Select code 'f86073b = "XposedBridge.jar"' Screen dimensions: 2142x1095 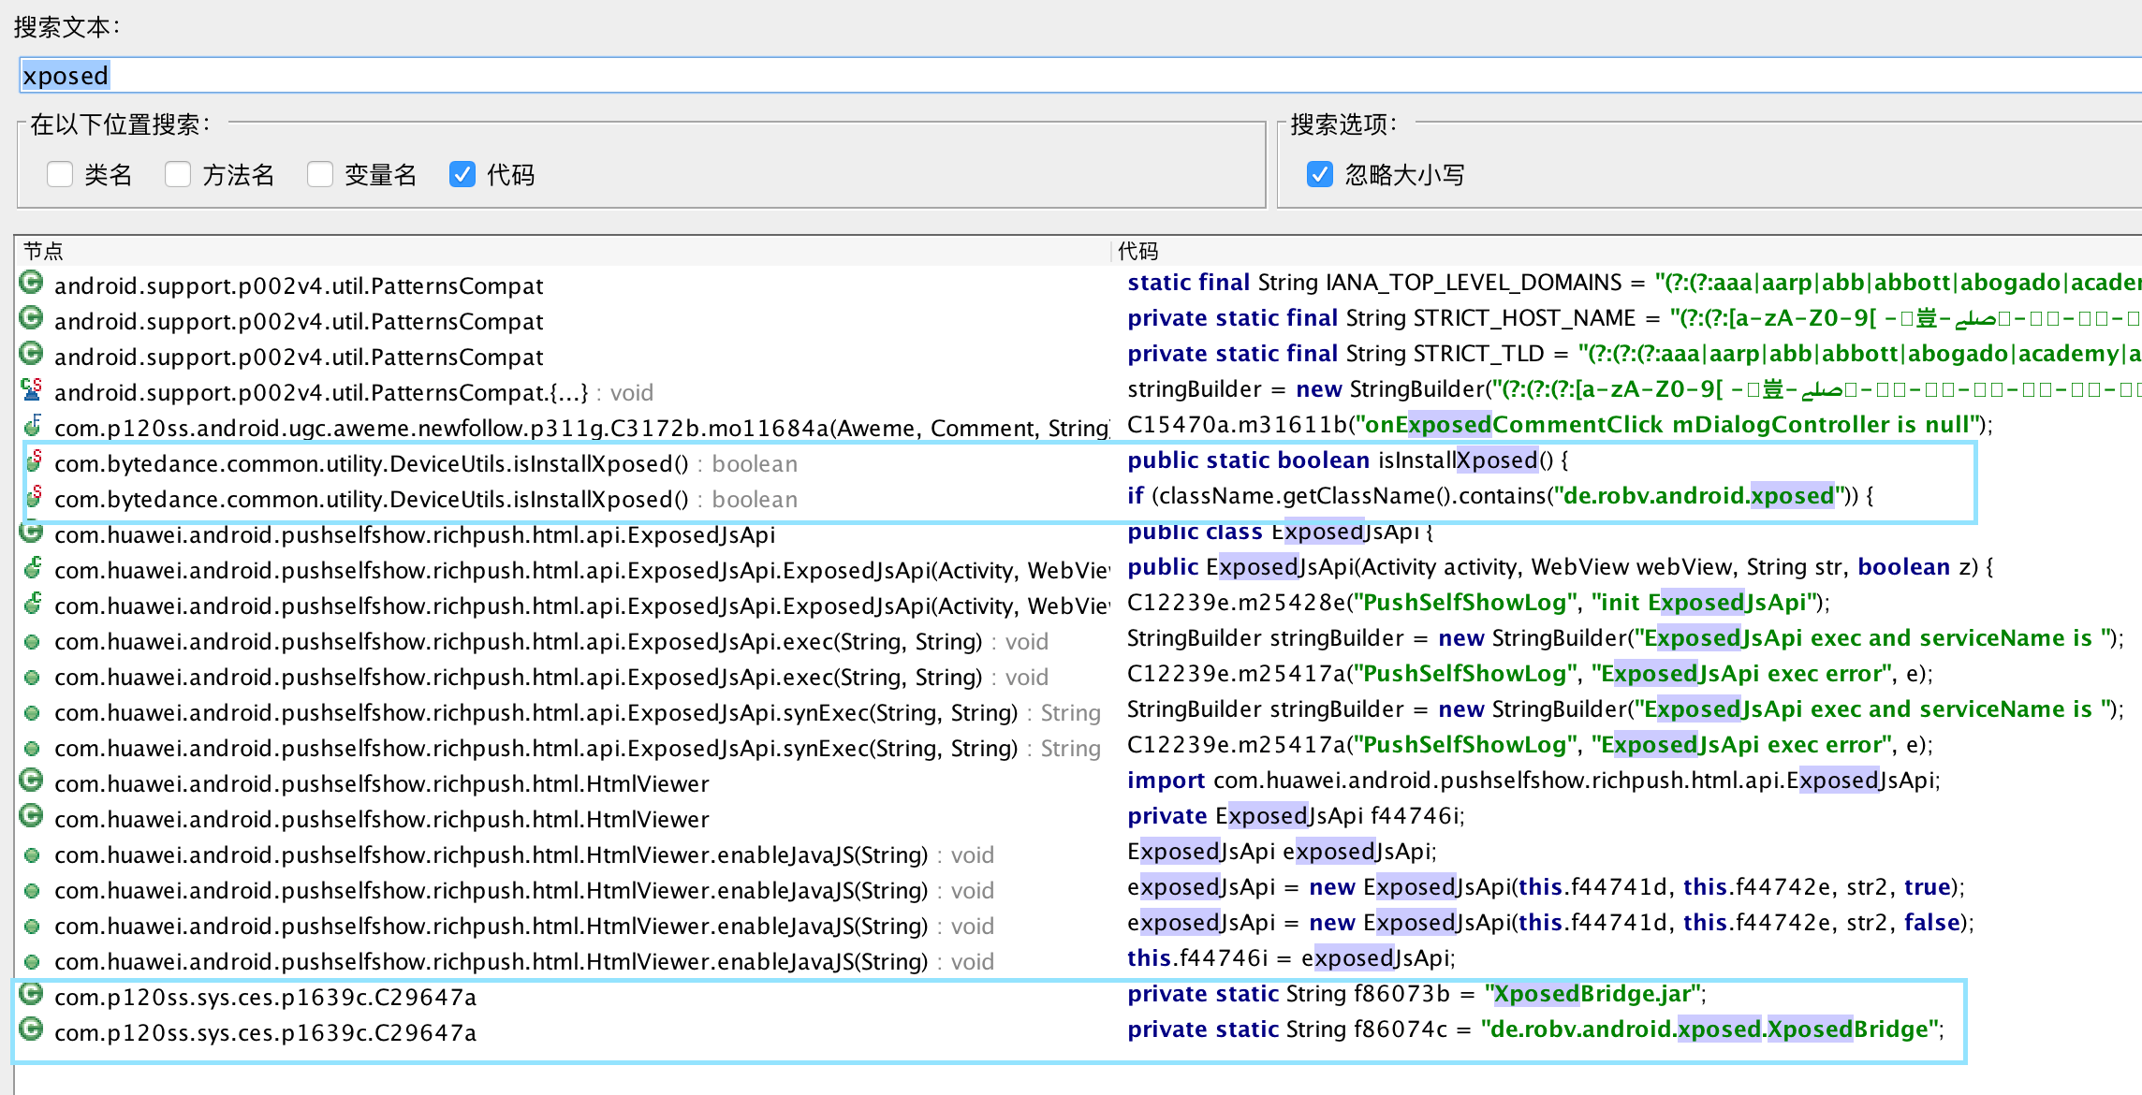(1416, 995)
